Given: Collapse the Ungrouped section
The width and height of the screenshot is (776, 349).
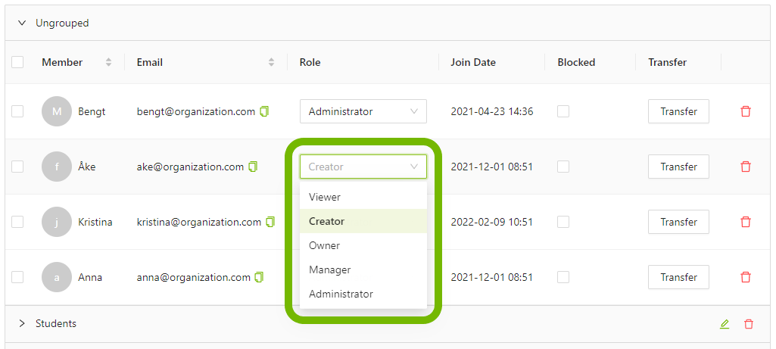Looking at the screenshot, I should coord(22,23).
